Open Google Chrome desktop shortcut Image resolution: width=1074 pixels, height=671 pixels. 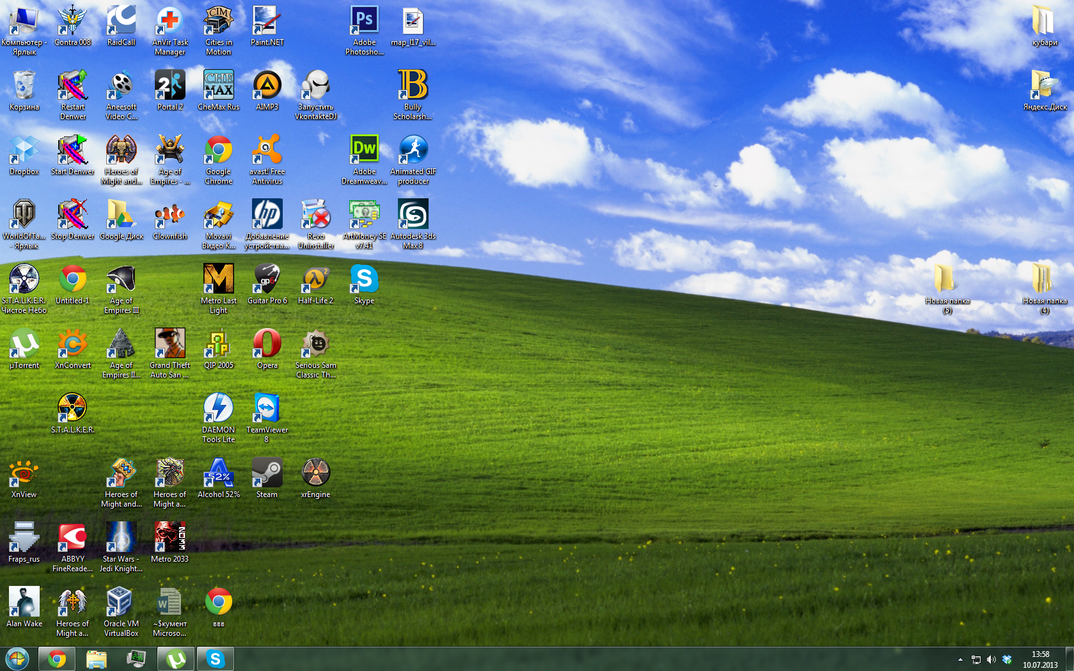[x=219, y=159]
